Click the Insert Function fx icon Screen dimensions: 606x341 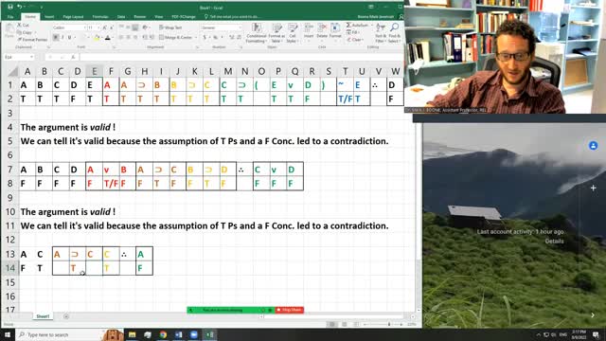click(73, 57)
